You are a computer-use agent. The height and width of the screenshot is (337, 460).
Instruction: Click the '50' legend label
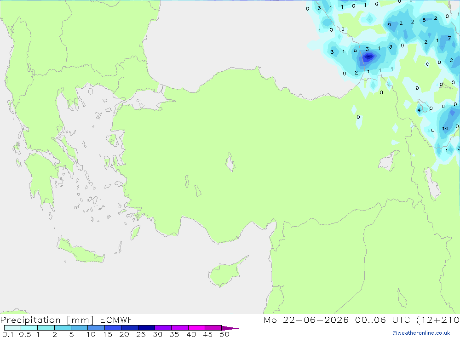point(225,334)
